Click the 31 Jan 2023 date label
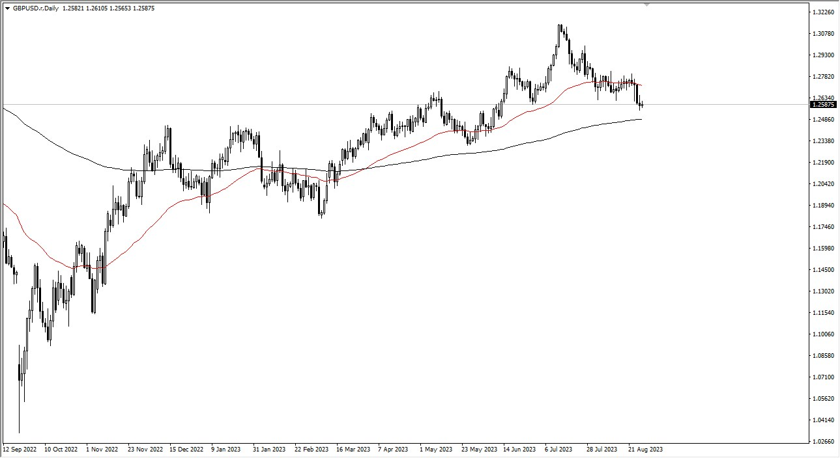The height and width of the screenshot is (458, 840). [269, 450]
